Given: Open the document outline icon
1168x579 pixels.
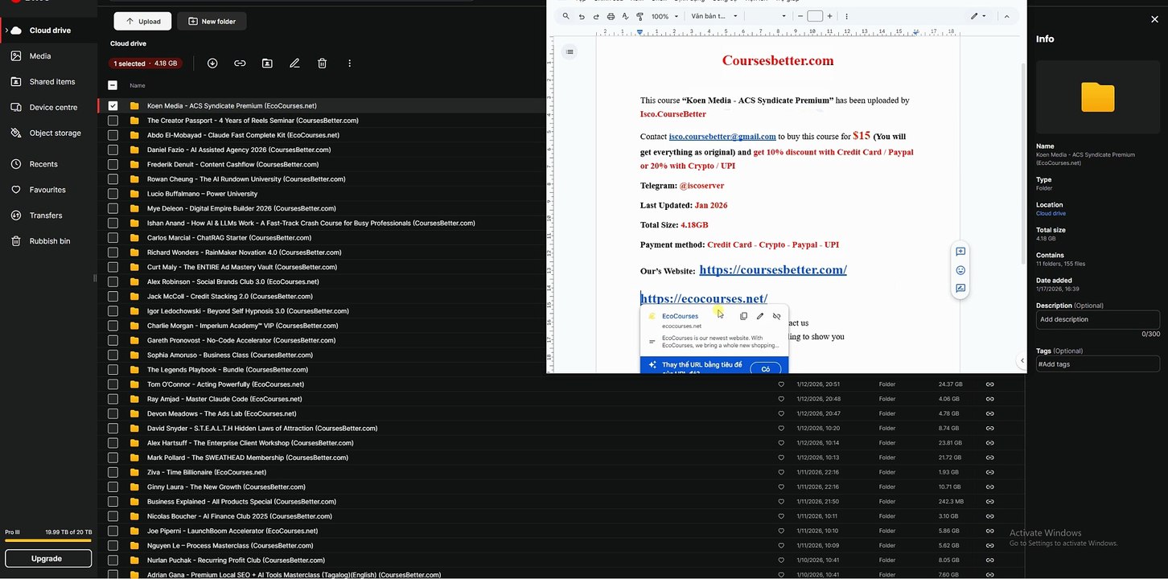Looking at the screenshot, I should (570, 52).
